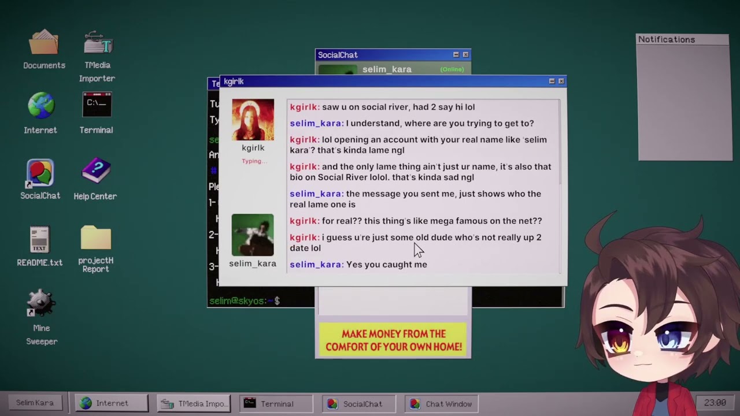Click the Online status label in SocialChat
The height and width of the screenshot is (416, 740).
pyautogui.click(x=452, y=69)
